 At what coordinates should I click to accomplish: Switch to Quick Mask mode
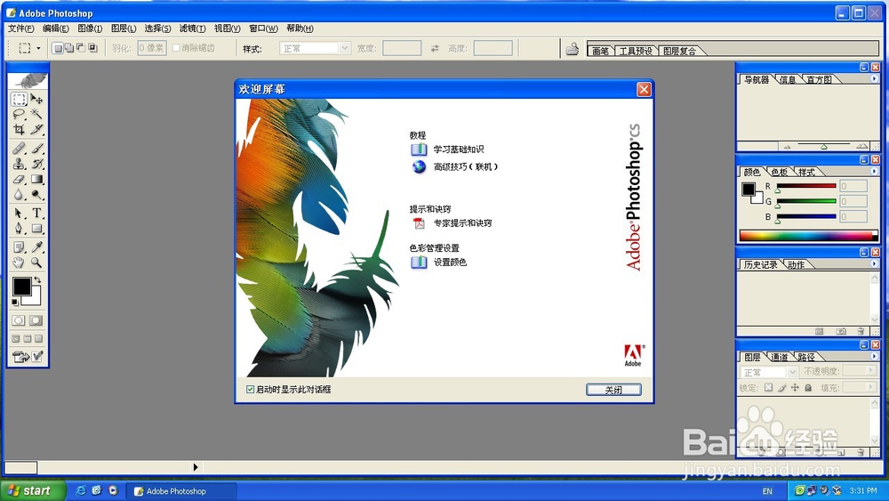click(36, 320)
